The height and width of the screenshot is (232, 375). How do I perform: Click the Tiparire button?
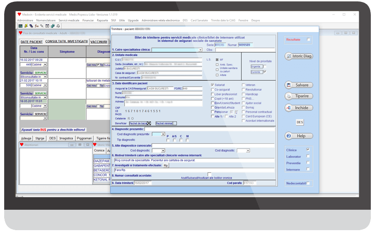pos(299,96)
